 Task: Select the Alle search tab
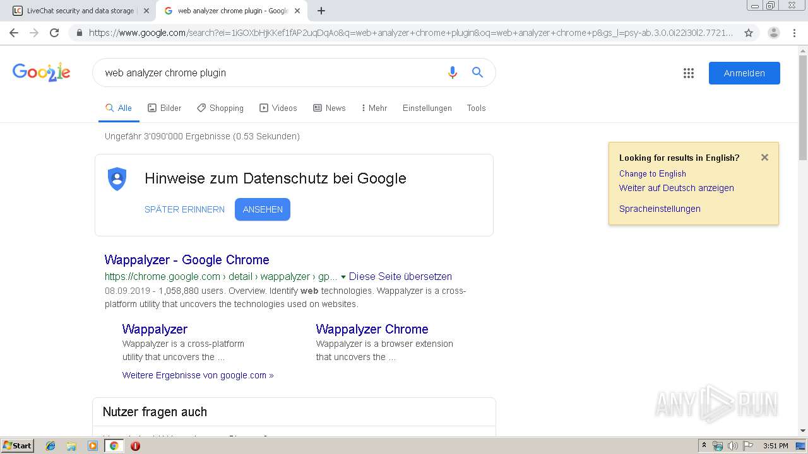point(119,108)
